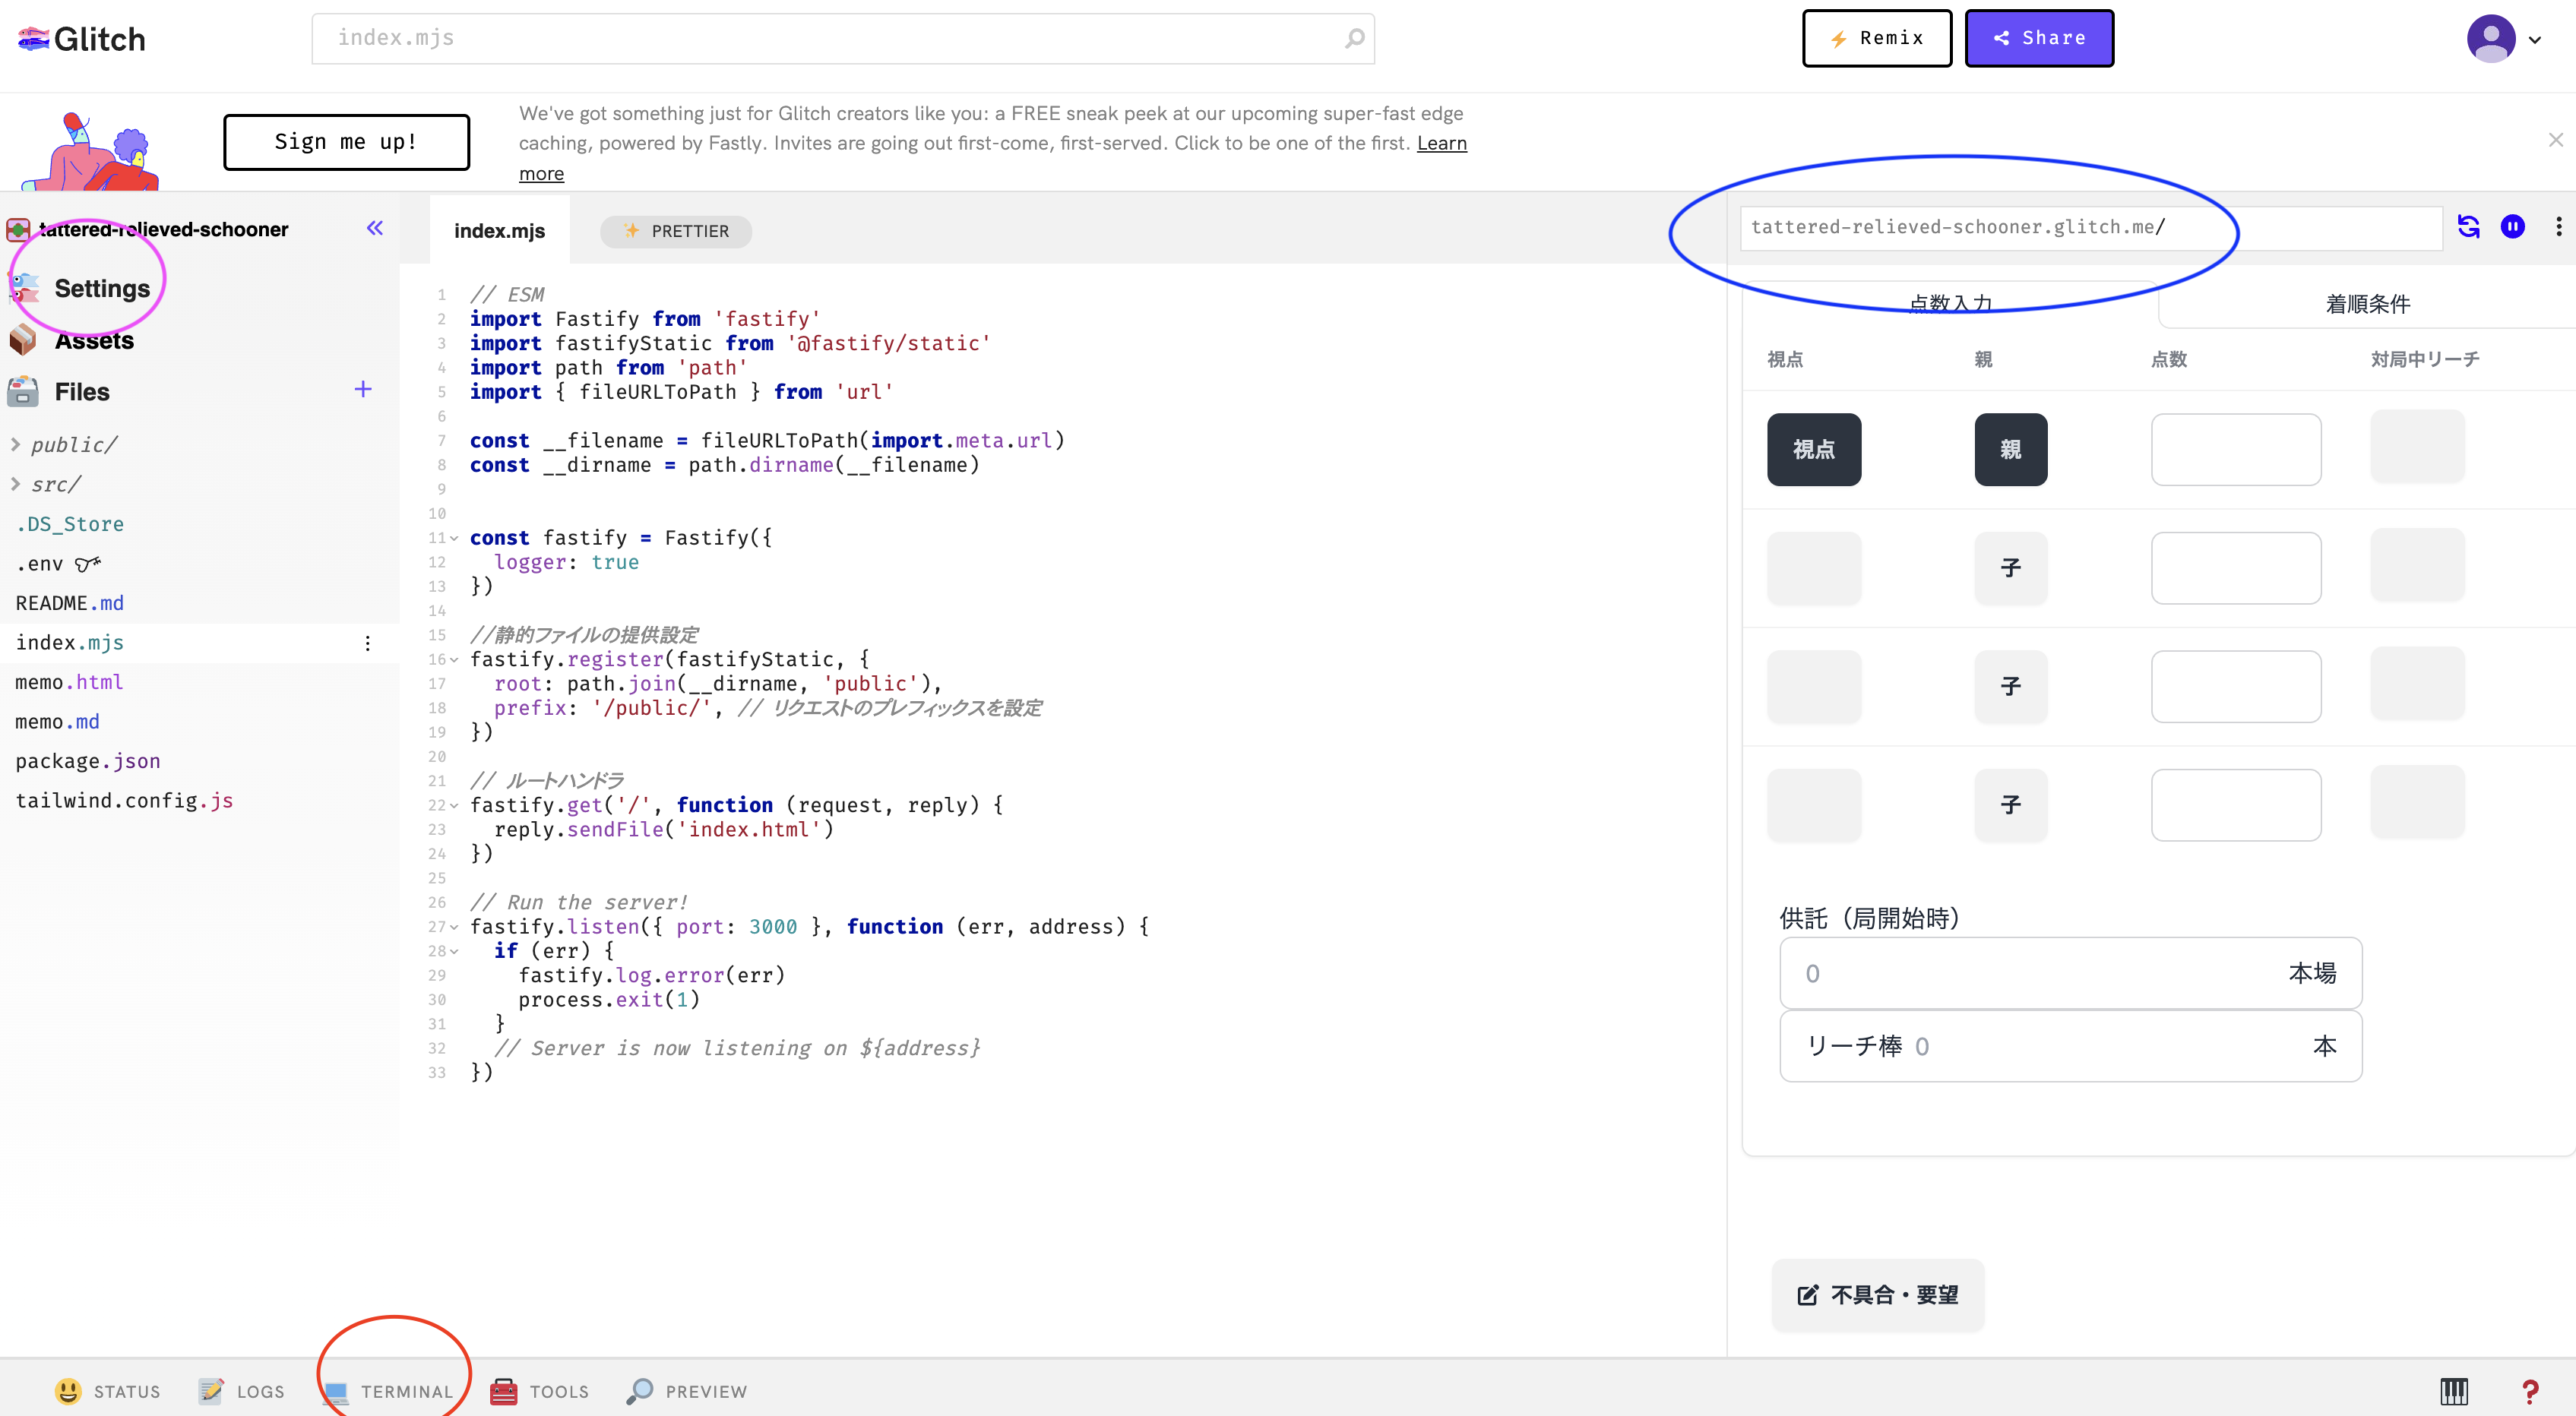The image size is (2576, 1416).
Task: Add new file with plus icon
Action: 363,390
